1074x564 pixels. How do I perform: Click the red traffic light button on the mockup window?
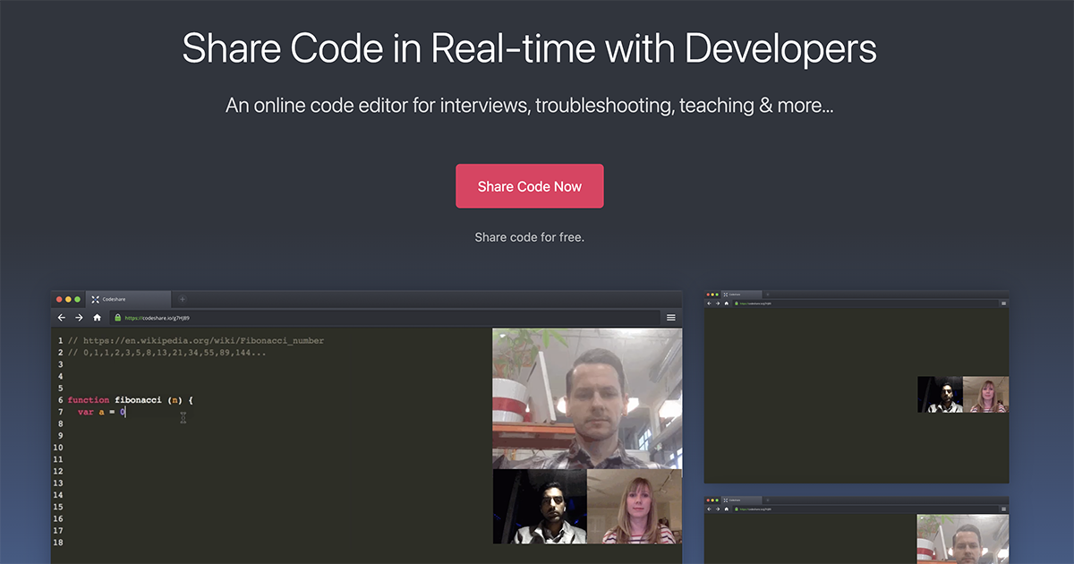coord(57,298)
